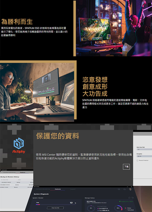Click the Clean Up Disk button
Image resolution: width=152 pixels, height=212 pixels.
pos(55,208)
